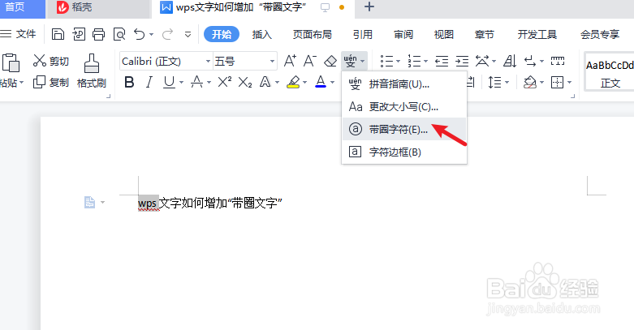
Task: Click the borders icon
Action: click(x=557, y=83)
